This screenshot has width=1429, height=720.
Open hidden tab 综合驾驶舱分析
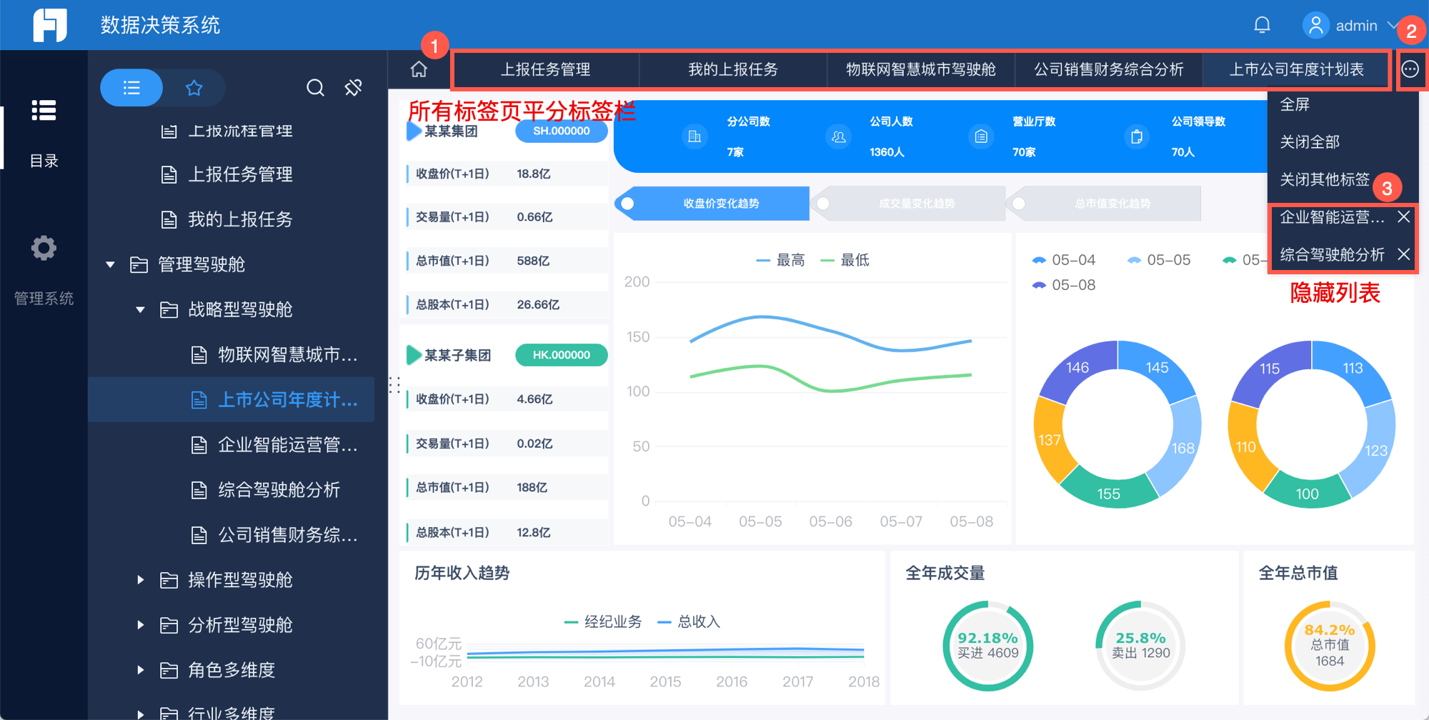(x=1332, y=254)
